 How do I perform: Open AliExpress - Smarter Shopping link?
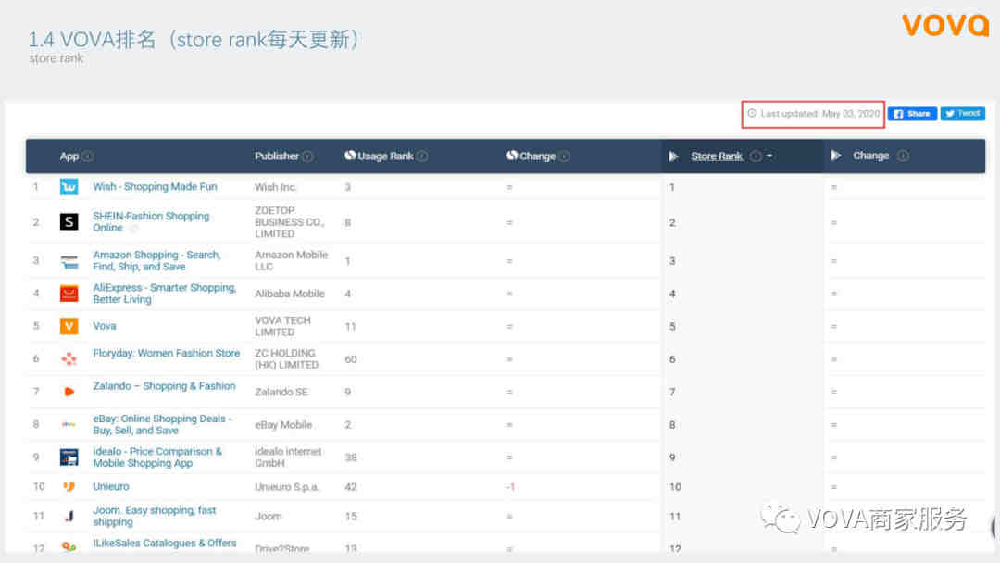[165, 294]
